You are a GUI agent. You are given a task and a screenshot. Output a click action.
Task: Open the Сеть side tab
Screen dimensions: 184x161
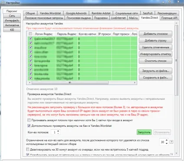[x=12, y=16]
